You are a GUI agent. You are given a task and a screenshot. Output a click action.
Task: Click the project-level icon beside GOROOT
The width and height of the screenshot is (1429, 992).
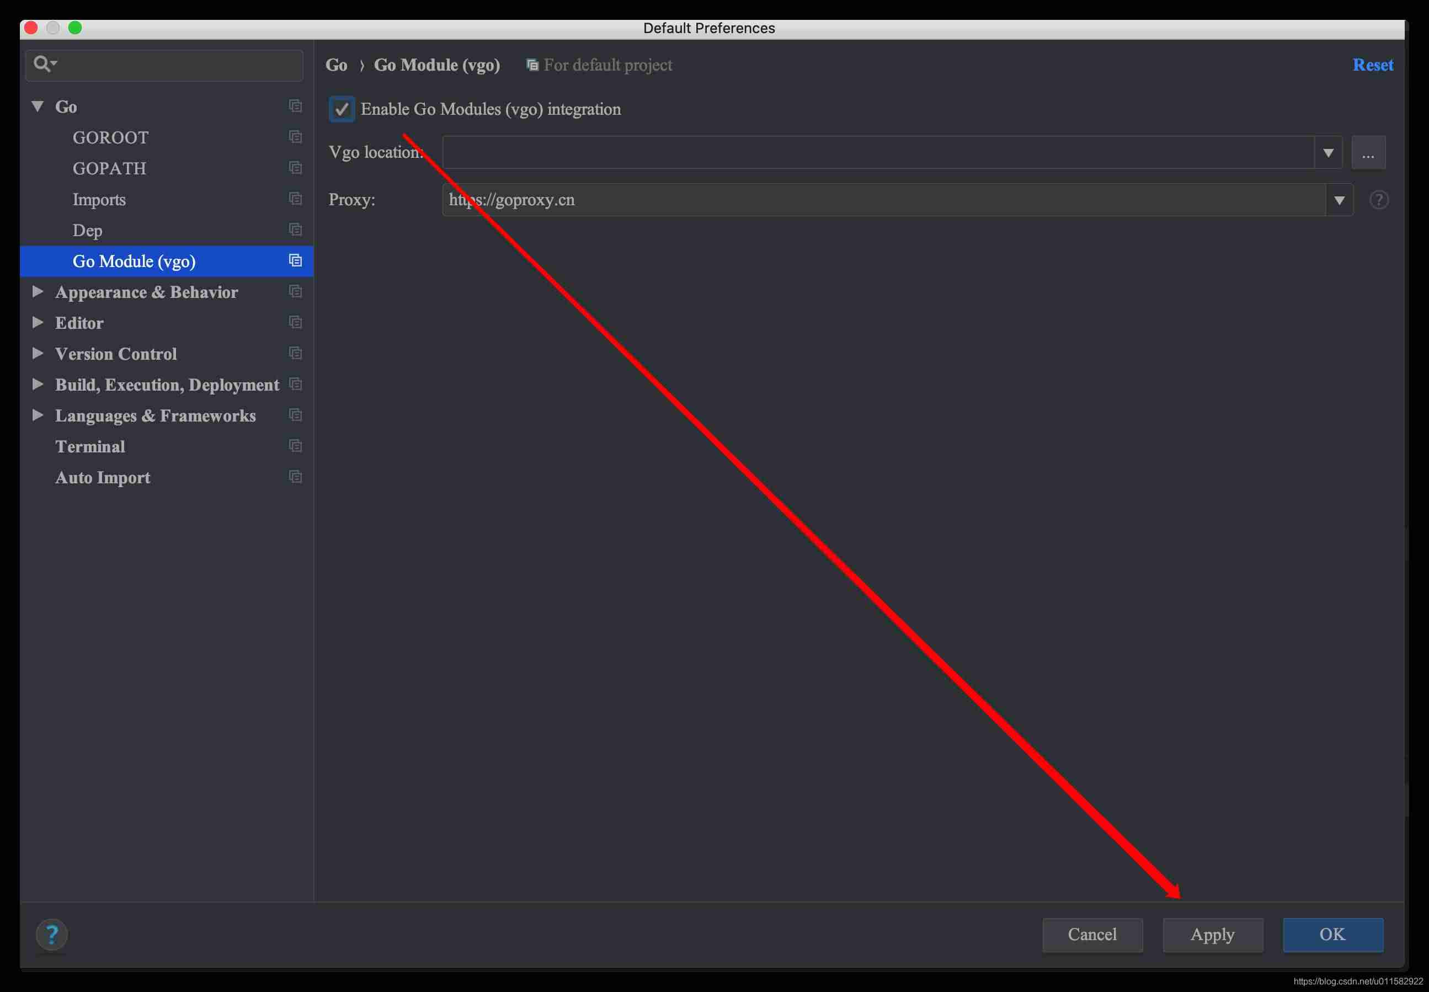[296, 137]
